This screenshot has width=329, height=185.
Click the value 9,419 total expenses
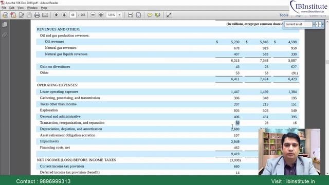pos(235,154)
